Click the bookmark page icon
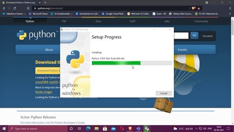The width and height of the screenshot is (234, 132). tap(28, 8)
